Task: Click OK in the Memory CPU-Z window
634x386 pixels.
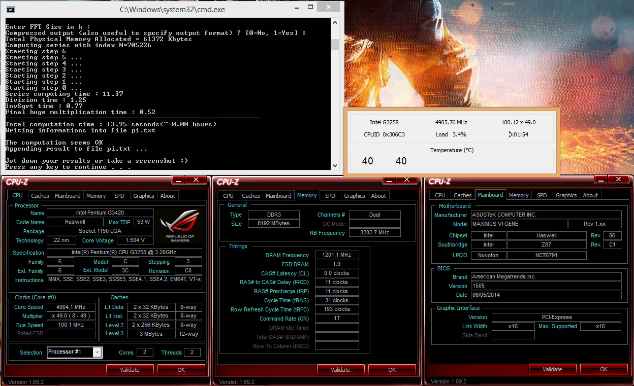Action: click(392, 370)
